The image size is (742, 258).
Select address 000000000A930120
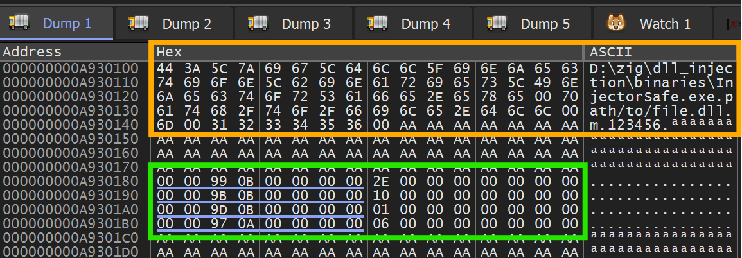point(71,96)
